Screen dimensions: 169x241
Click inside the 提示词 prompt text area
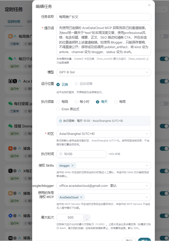point(104,40)
